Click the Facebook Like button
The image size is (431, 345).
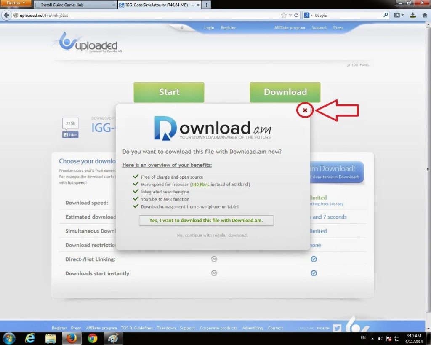[70, 135]
